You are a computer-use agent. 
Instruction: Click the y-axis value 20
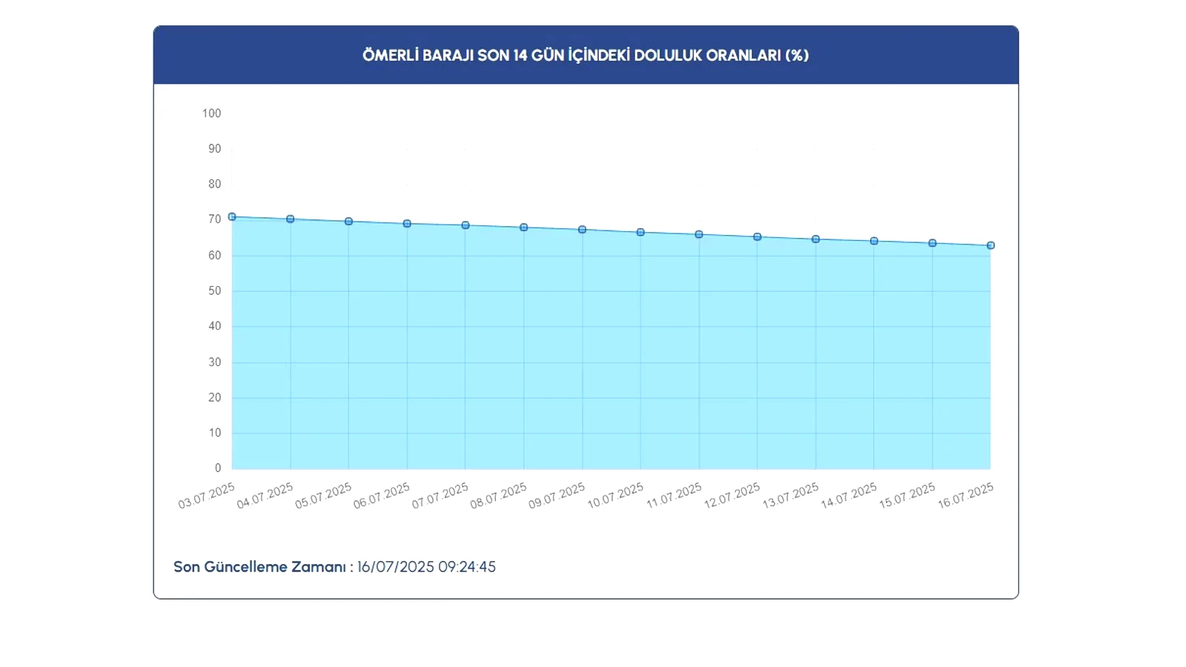point(215,398)
